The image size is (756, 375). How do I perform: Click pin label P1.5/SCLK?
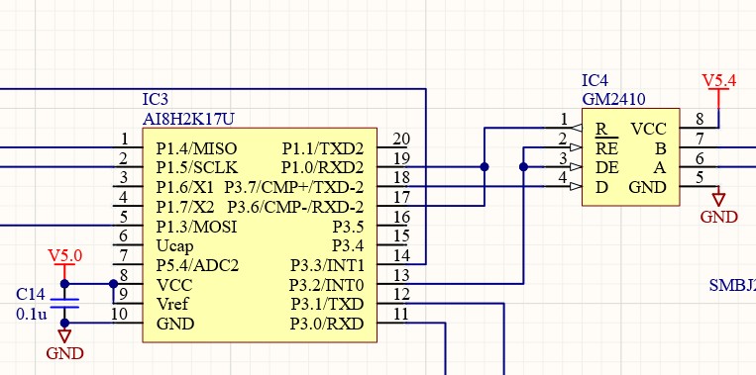pos(197,167)
